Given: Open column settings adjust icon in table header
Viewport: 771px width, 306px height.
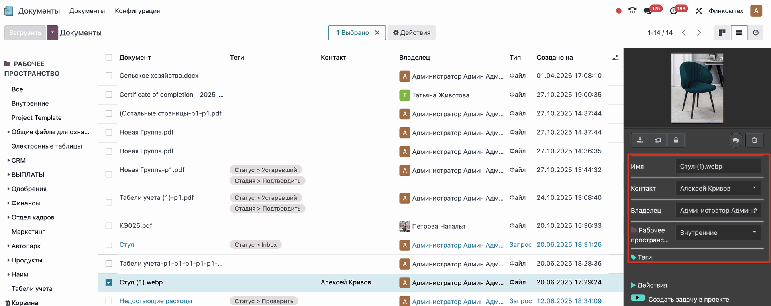Looking at the screenshot, I should tap(615, 58).
